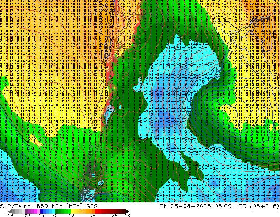Screen dimensions: 280x217
Task: Click the '0' label under the color scale
Action: (x=55, y=215)
